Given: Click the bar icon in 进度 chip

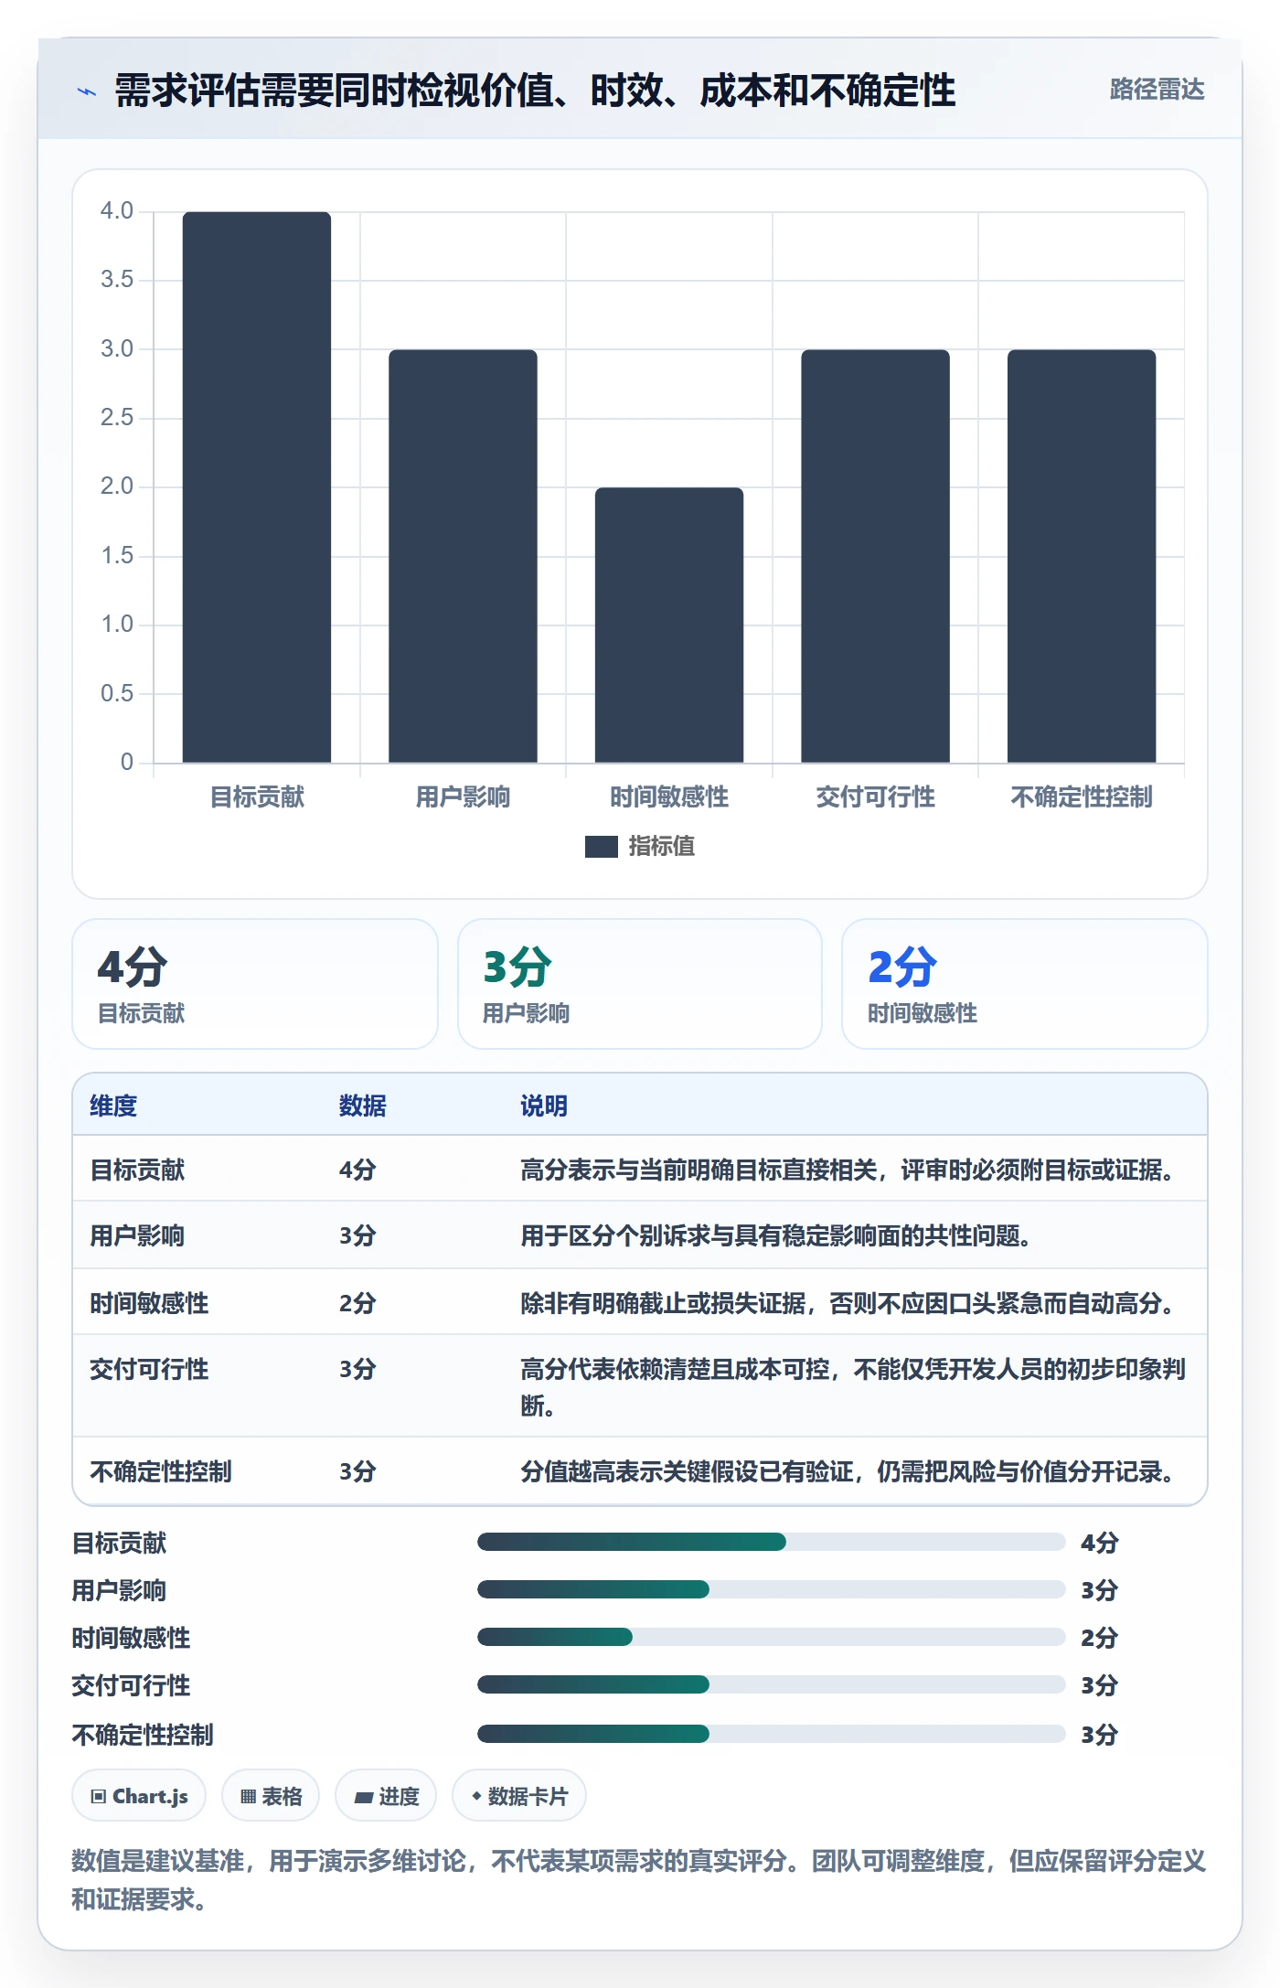Looking at the screenshot, I should [x=364, y=1798].
